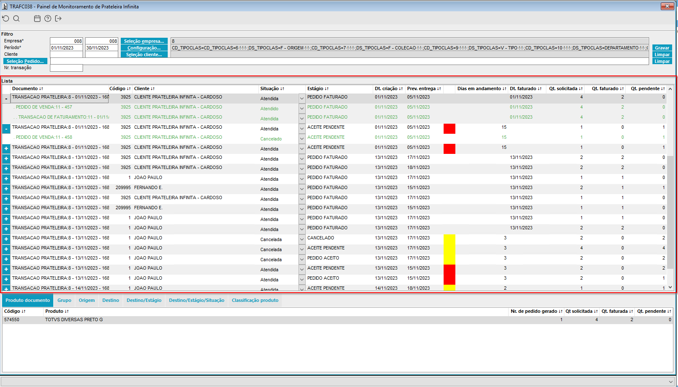
Task: Click the empty Cliente input field
Action: click(x=66, y=55)
